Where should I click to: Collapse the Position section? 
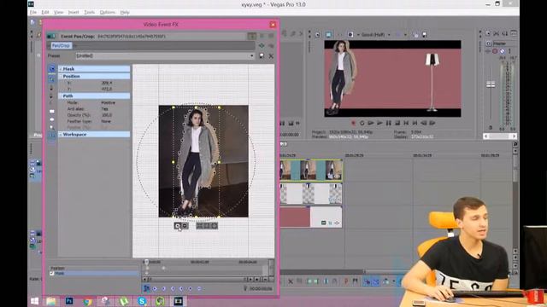tap(61, 76)
